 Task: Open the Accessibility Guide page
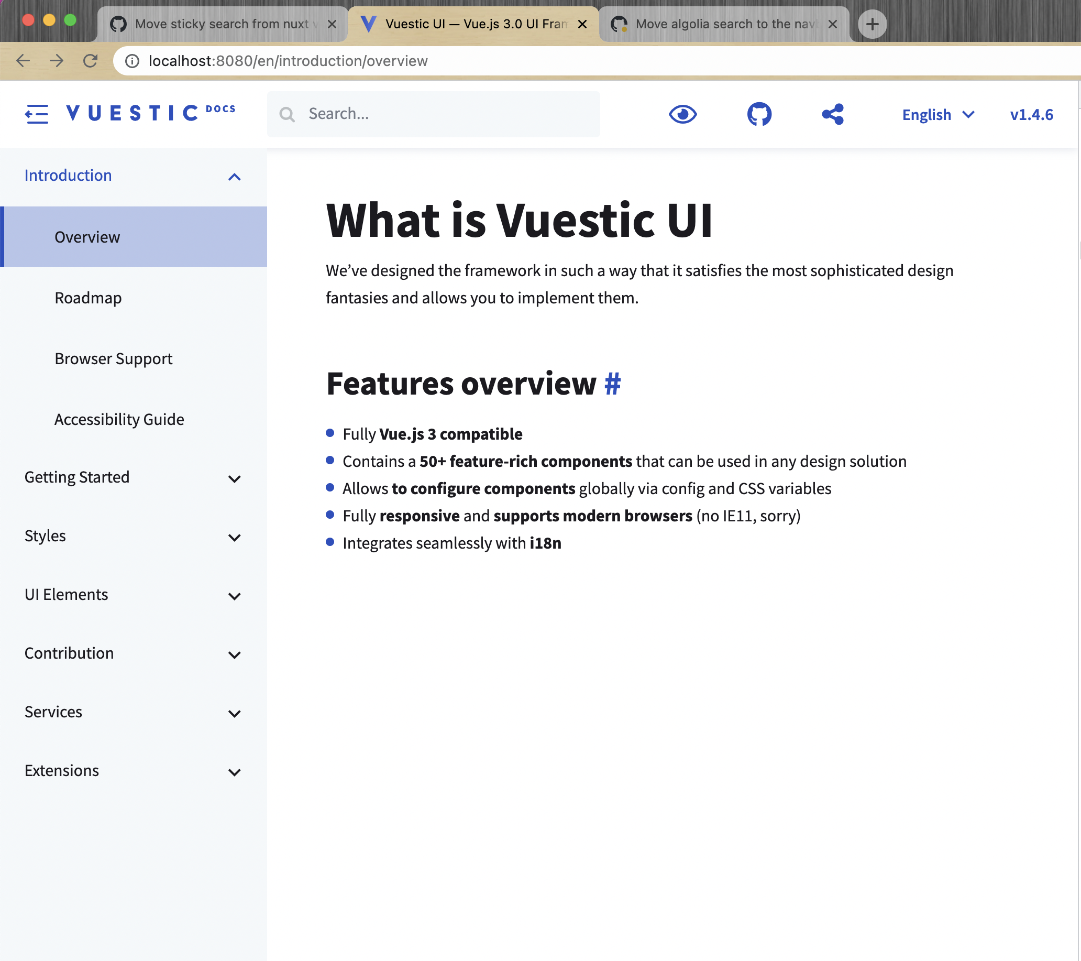[119, 419]
